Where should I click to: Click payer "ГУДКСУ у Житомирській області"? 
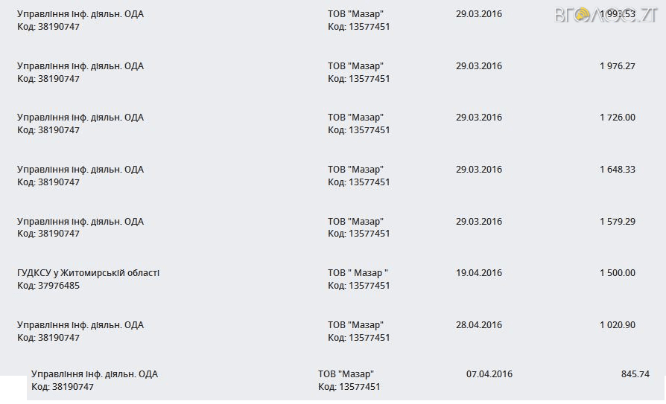(88, 273)
